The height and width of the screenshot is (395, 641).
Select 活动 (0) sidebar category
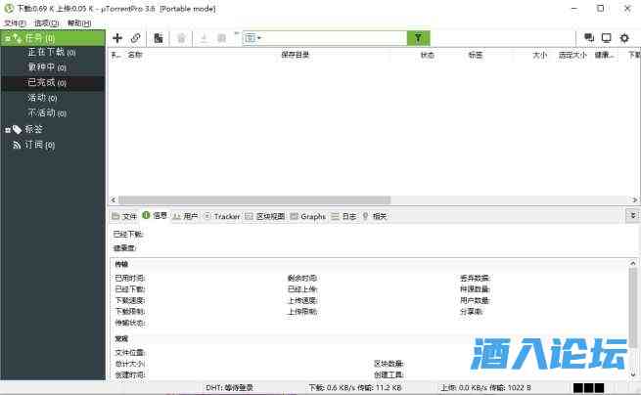click(42, 98)
